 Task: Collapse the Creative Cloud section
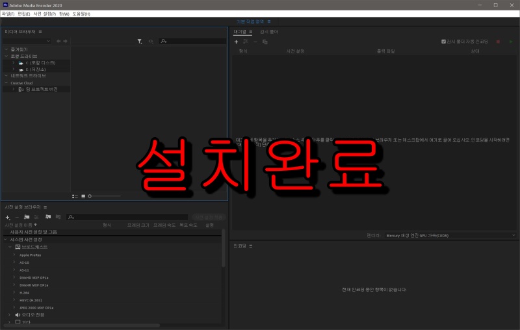tap(6, 82)
